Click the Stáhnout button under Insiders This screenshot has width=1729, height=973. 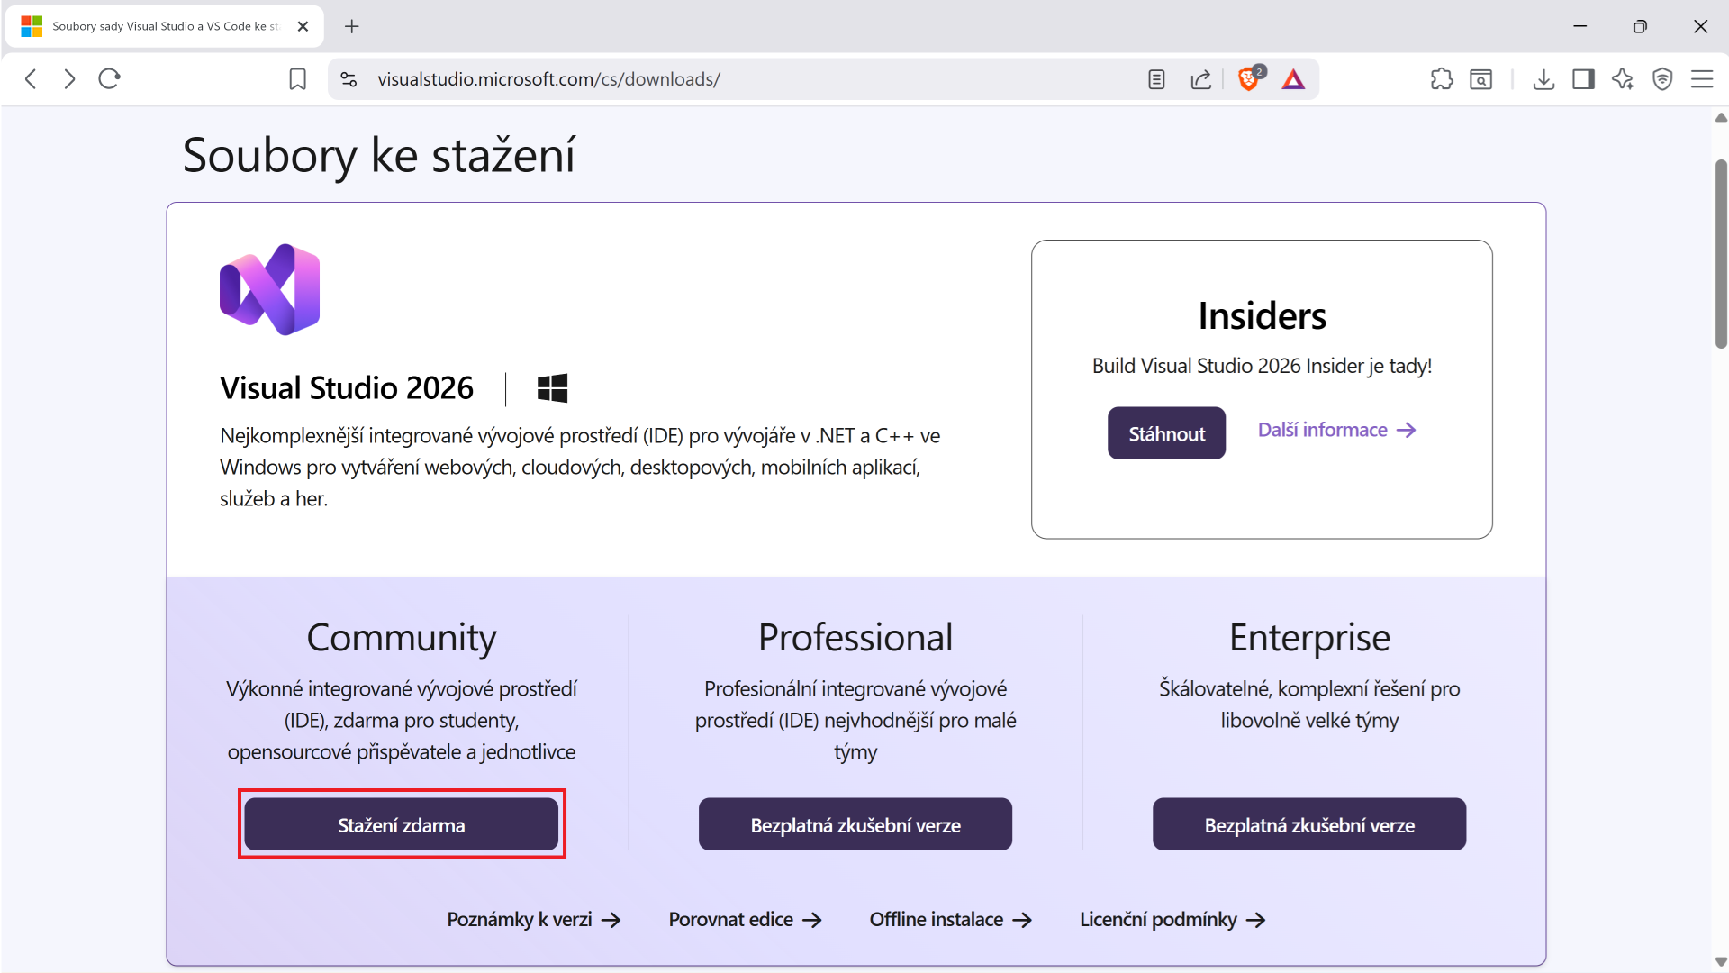1166,432
